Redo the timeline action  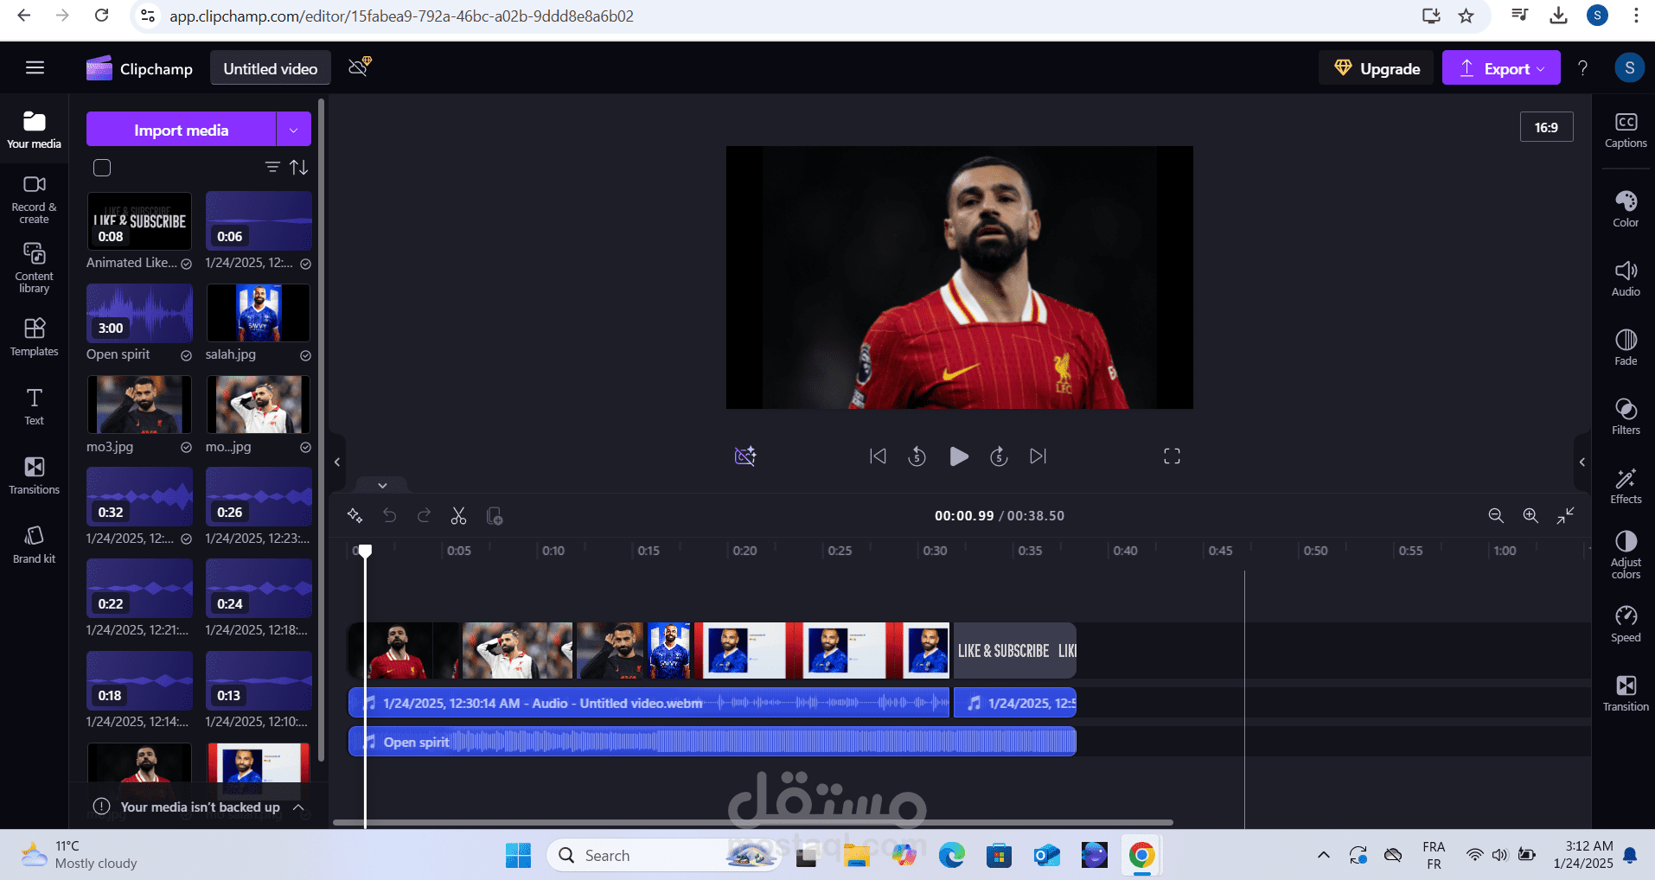[424, 515]
